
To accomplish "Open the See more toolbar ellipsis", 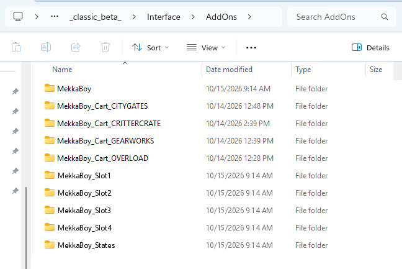I will pos(251,48).
